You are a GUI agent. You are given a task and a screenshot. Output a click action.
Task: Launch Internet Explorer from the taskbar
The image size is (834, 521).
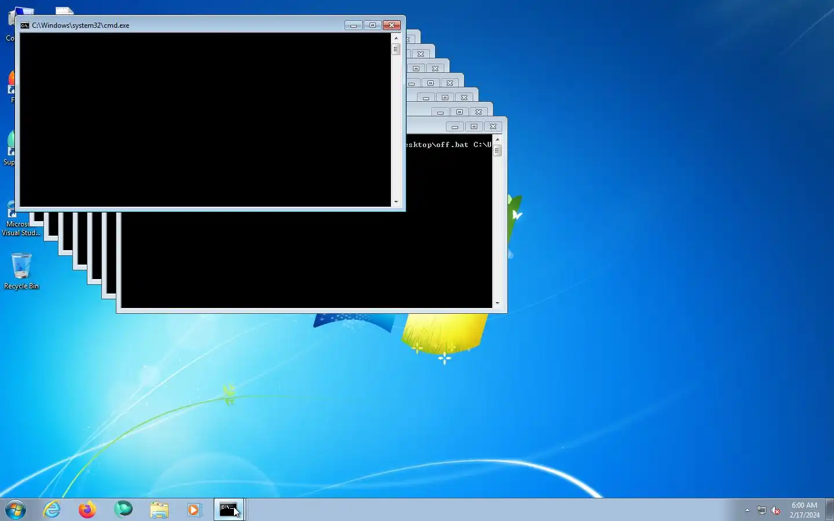pyautogui.click(x=52, y=510)
